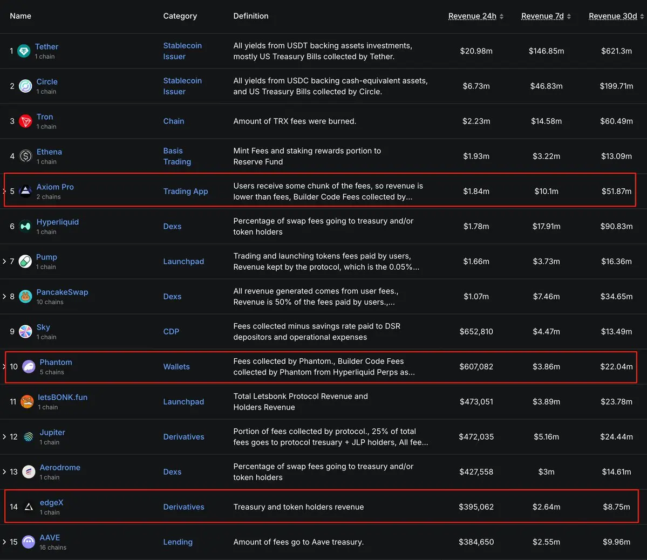The image size is (647, 560).
Task: Expand the PancakeSwap row chevron
Action: tap(4, 296)
